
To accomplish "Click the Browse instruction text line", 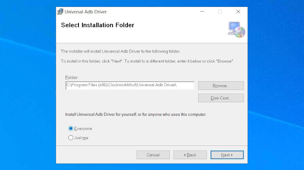I will click(147, 61).
